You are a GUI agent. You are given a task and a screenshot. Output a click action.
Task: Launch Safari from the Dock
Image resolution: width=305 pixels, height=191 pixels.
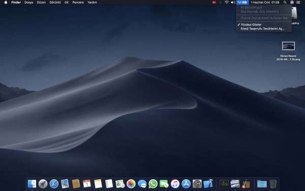point(54,184)
